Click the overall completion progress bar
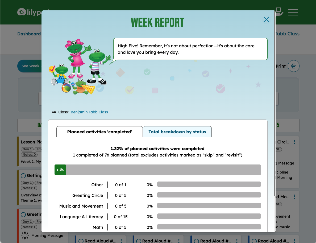Image resolution: width=316 pixels, height=243 pixels. (x=157, y=170)
